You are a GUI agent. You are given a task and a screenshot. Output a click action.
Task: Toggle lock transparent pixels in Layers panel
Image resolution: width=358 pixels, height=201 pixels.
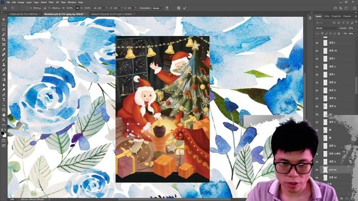pyautogui.click(x=322, y=33)
